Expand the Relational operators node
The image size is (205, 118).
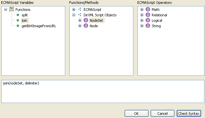click(x=142, y=15)
